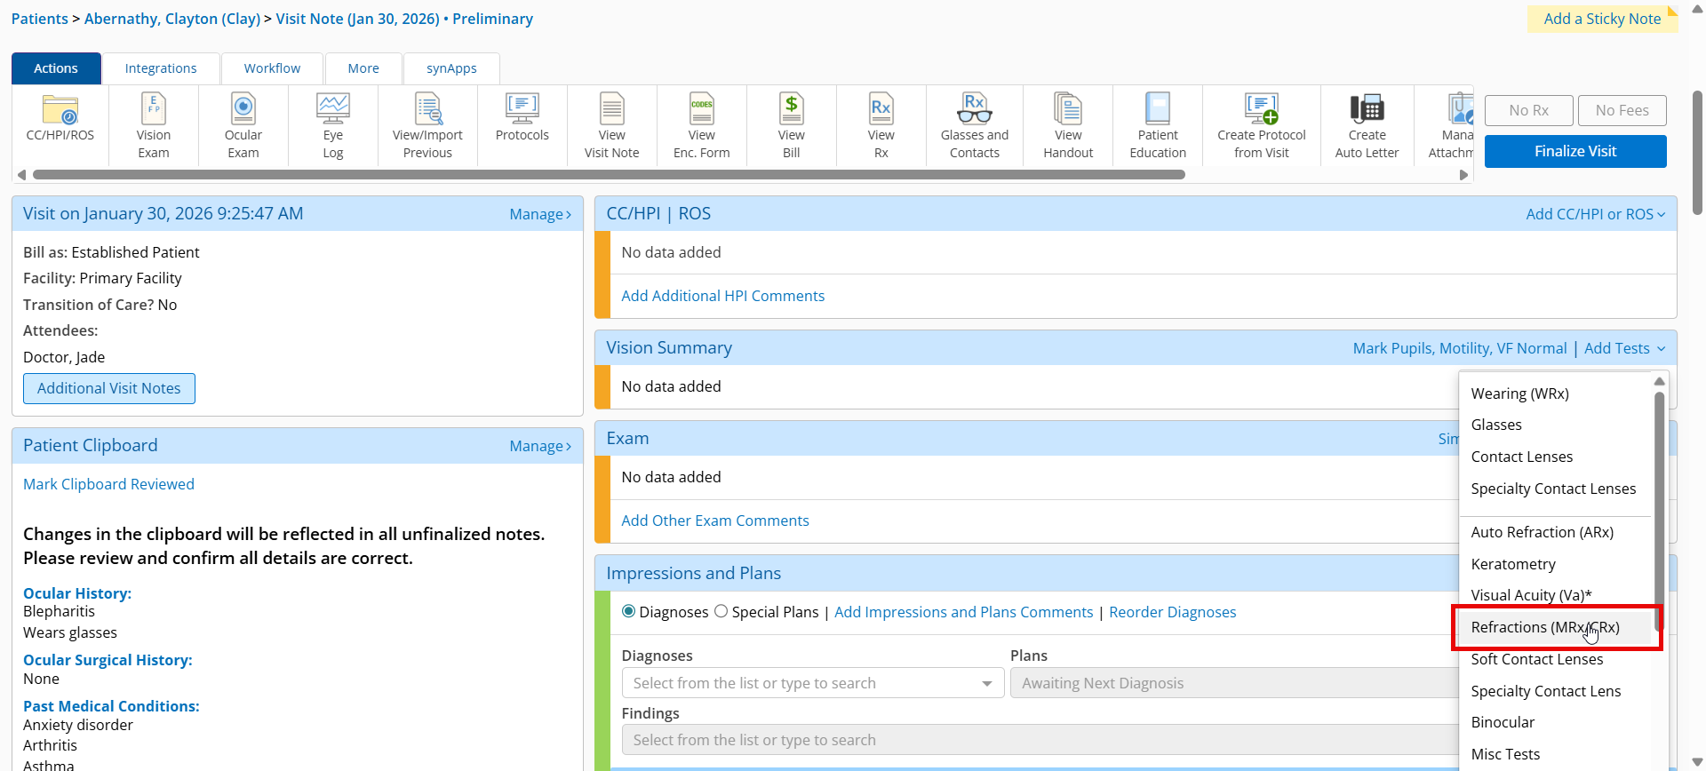The width and height of the screenshot is (1706, 771).
Task: Click Mark Clipboard Reviewed link
Action: 108,484
